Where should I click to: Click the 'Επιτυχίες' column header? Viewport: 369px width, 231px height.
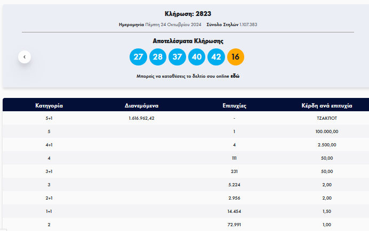pos(234,105)
